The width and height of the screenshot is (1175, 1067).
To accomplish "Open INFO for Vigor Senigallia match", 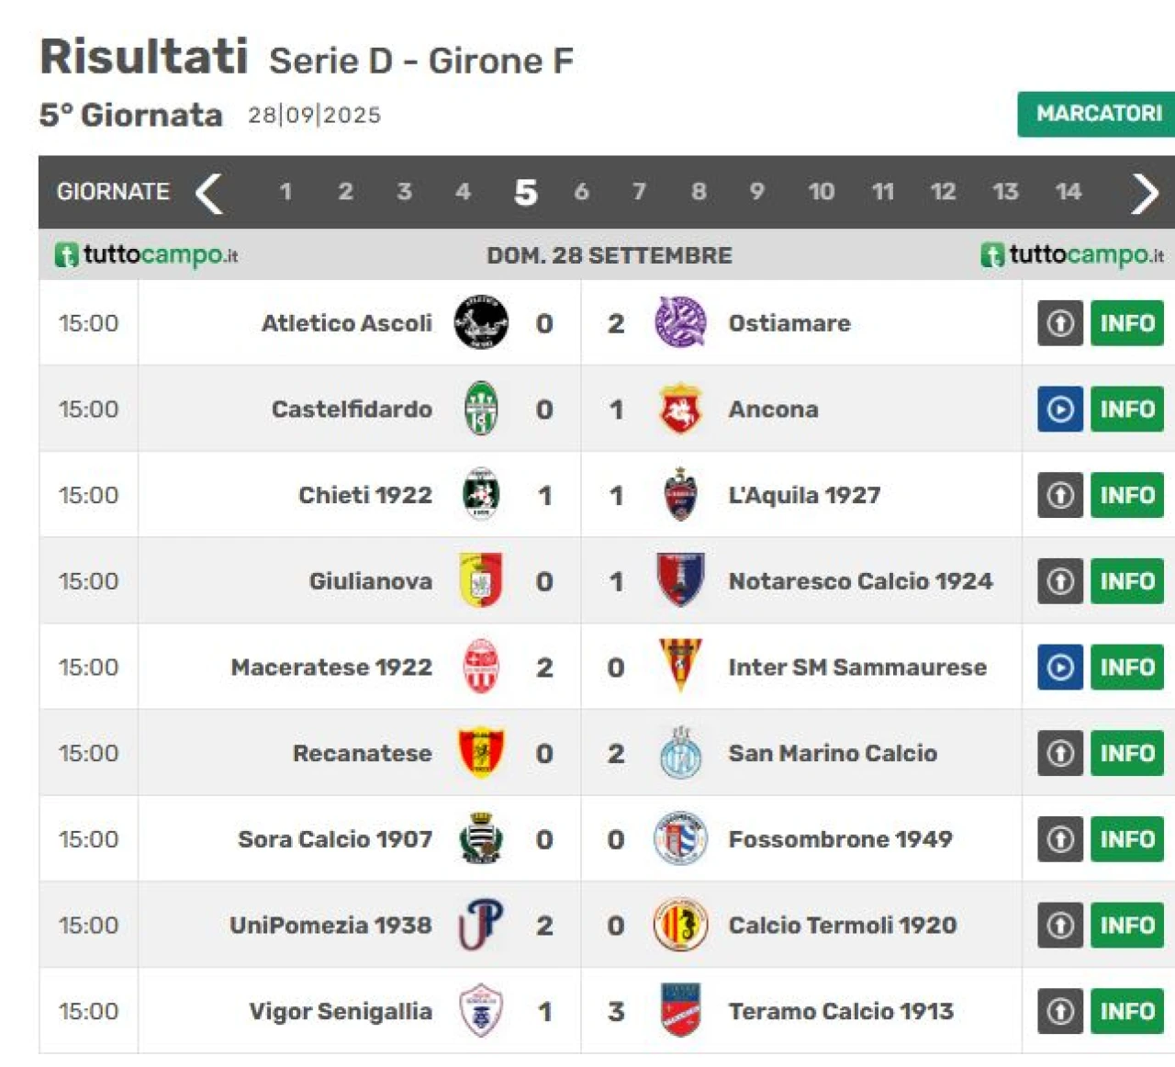I will pyautogui.click(x=1126, y=1011).
